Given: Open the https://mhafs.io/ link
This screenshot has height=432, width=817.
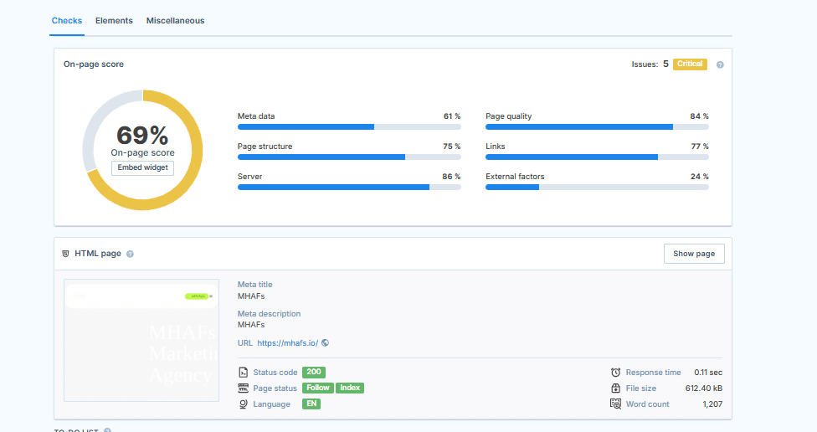Looking at the screenshot, I should pyautogui.click(x=287, y=342).
